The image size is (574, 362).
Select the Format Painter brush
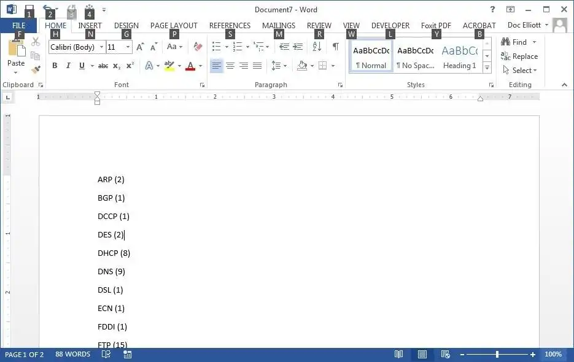[x=36, y=69]
